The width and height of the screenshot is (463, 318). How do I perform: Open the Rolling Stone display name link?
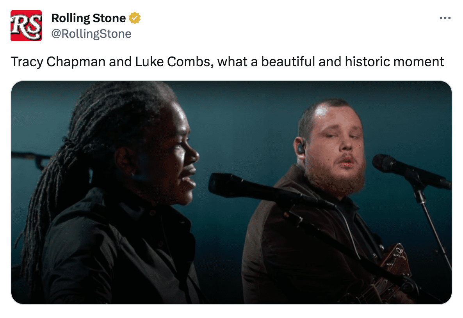pos(89,18)
